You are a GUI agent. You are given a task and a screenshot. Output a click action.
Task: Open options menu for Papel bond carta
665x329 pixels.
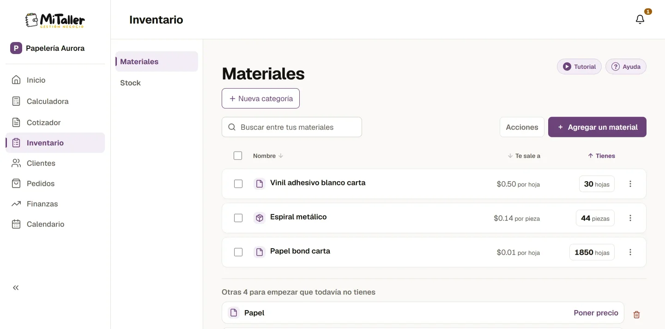(x=630, y=252)
